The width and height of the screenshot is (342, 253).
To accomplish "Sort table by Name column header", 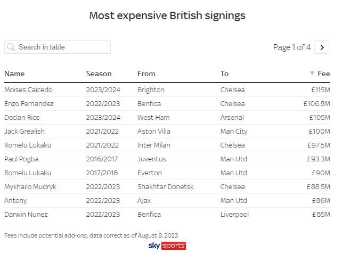I will 14,74.
